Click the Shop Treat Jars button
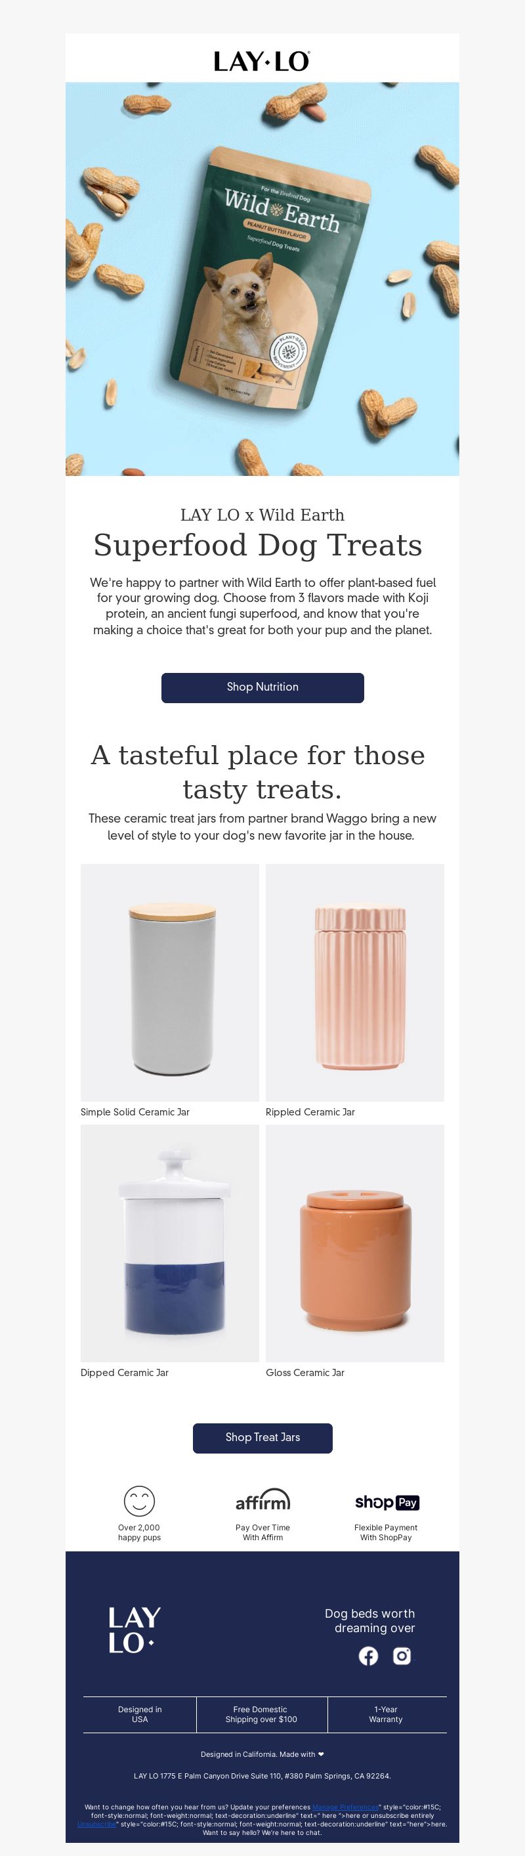525x1856 pixels. (262, 1437)
